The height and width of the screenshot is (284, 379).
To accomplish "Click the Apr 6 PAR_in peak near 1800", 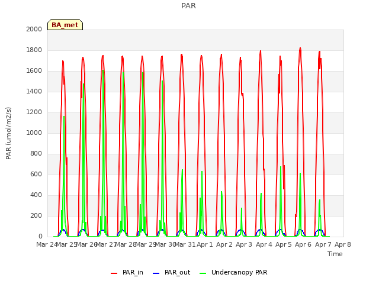I will point(300,49).
